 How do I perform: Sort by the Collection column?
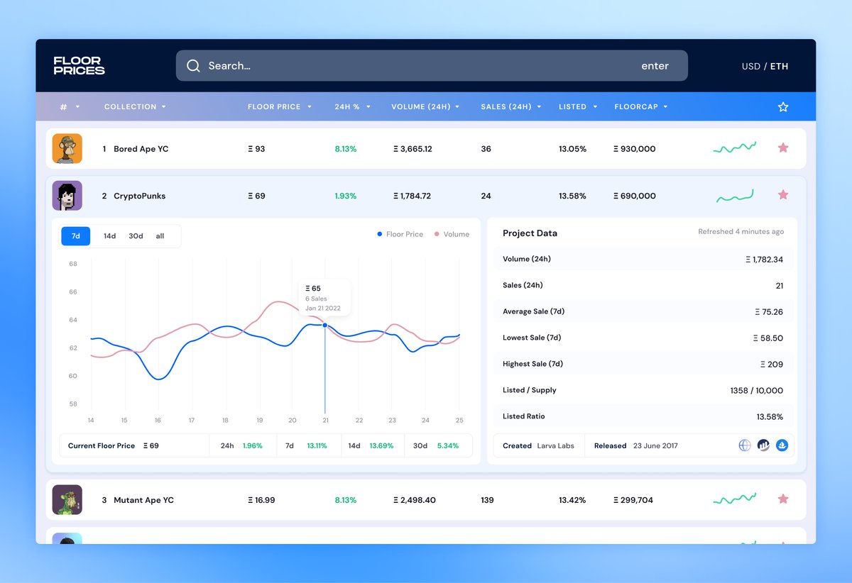tap(135, 107)
